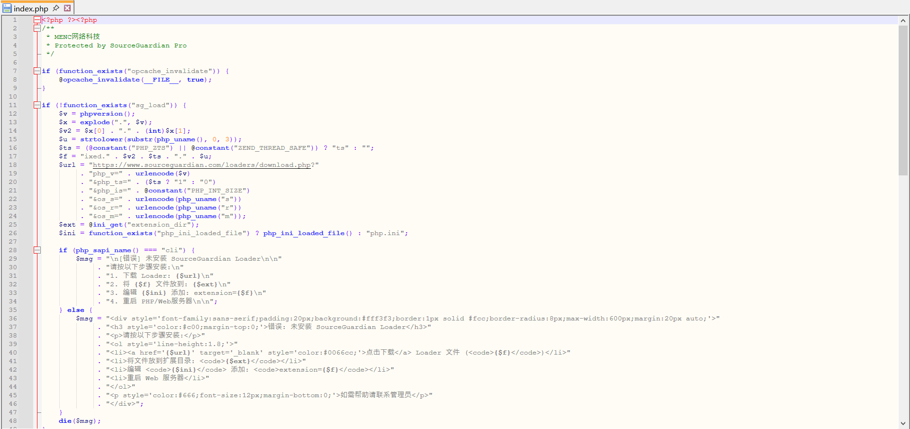Screen dimensions: 910x429
Task: Collapse the fold marker on line 1
Action: (x=37, y=20)
